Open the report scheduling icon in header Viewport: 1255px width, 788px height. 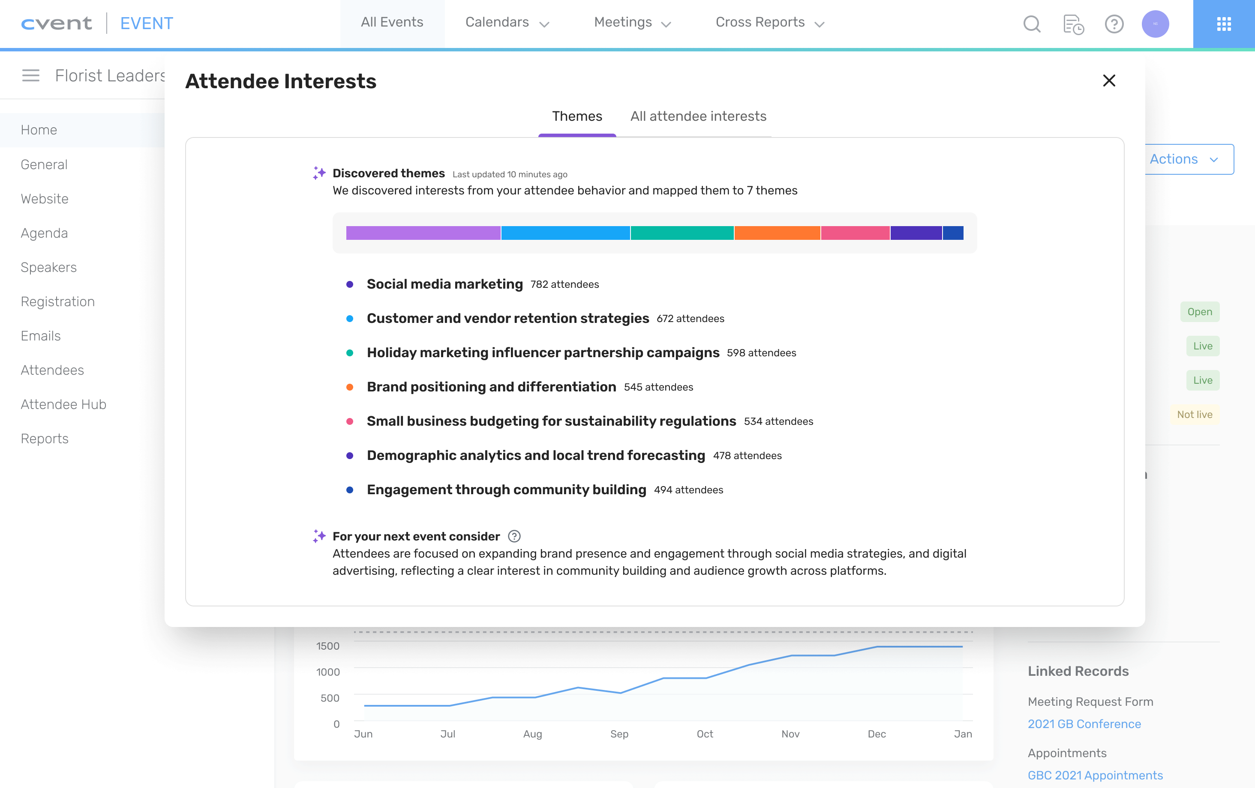tap(1073, 24)
